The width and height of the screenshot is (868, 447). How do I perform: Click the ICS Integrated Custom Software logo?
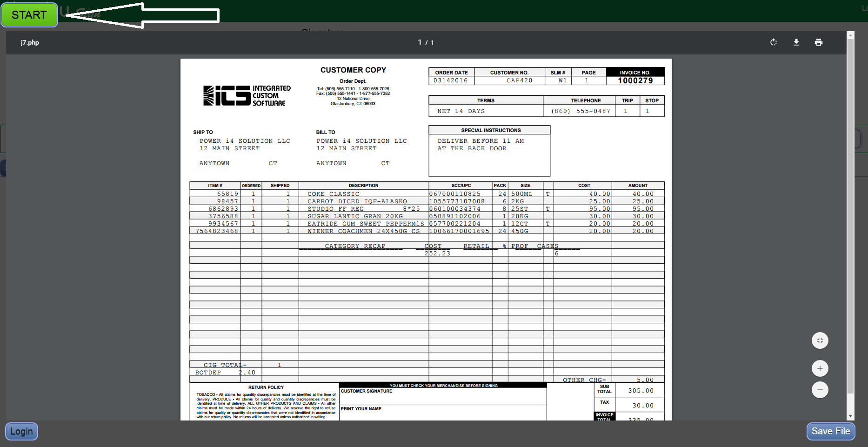[x=247, y=96]
